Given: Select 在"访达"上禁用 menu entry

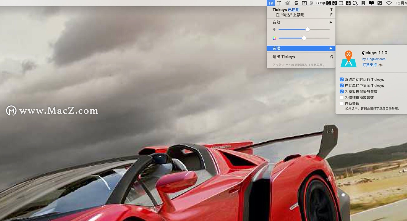Looking at the screenshot, I should 301,15.
